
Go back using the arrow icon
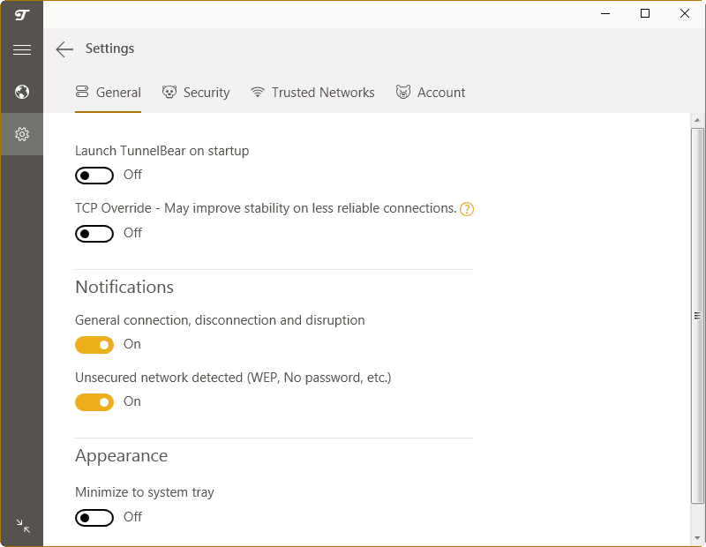click(64, 49)
